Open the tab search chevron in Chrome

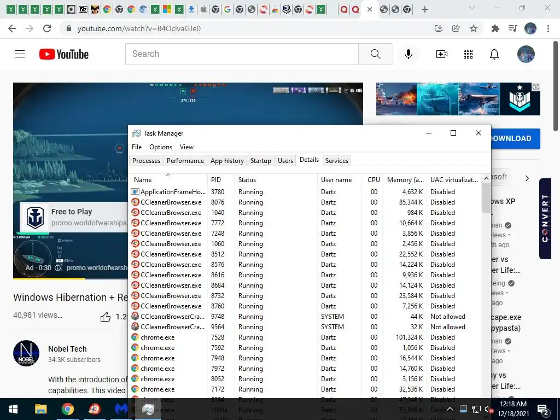pos(472,8)
